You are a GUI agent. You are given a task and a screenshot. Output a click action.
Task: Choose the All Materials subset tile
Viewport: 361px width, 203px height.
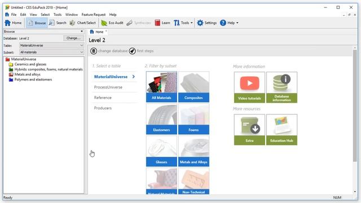161,87
